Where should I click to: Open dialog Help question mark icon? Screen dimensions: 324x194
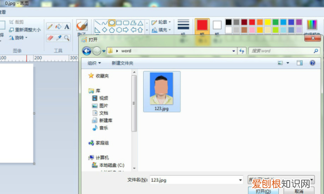click(313, 63)
